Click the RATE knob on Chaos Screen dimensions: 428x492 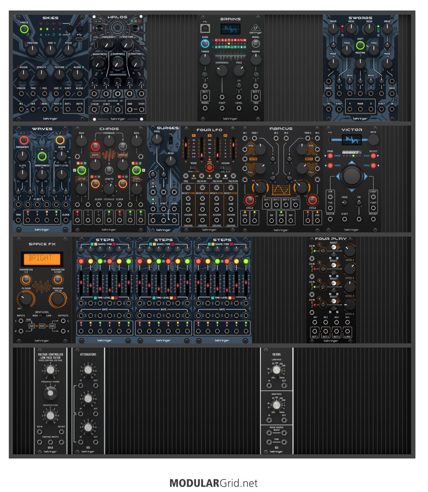(95, 165)
